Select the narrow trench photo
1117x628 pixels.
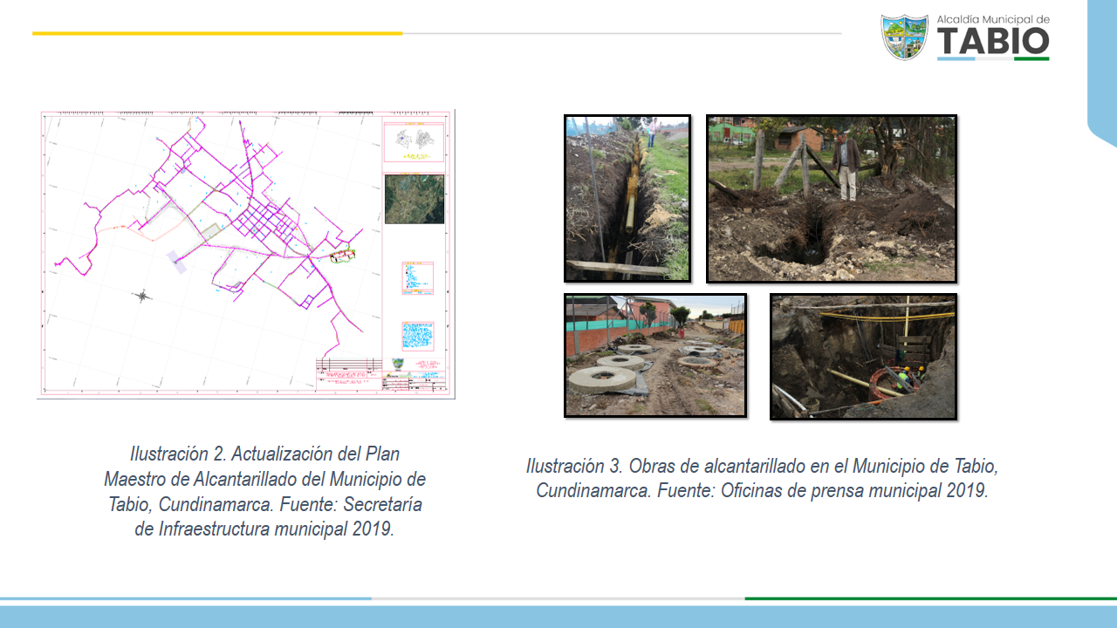click(627, 198)
